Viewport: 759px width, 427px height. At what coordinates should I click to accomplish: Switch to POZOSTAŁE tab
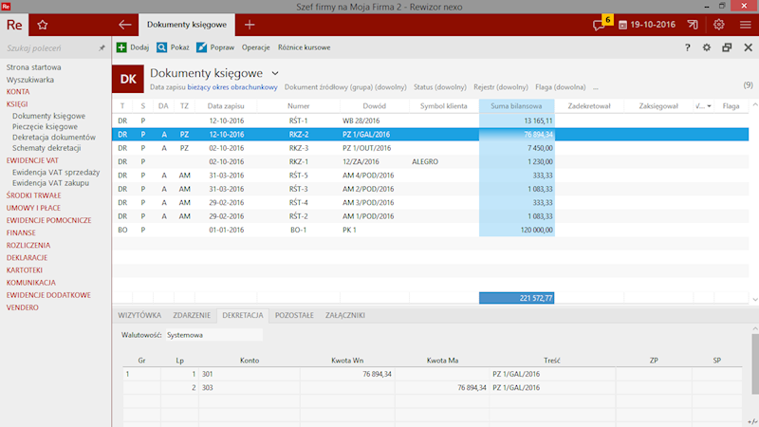pyautogui.click(x=294, y=315)
